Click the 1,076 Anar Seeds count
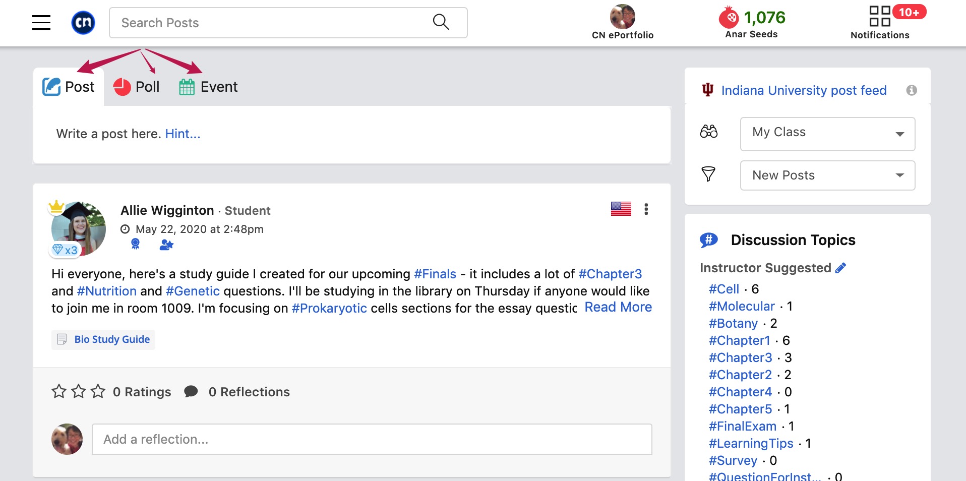Viewport: 966px width, 481px height. [765, 18]
